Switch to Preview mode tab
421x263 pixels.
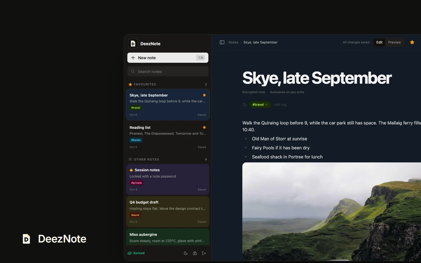394,42
